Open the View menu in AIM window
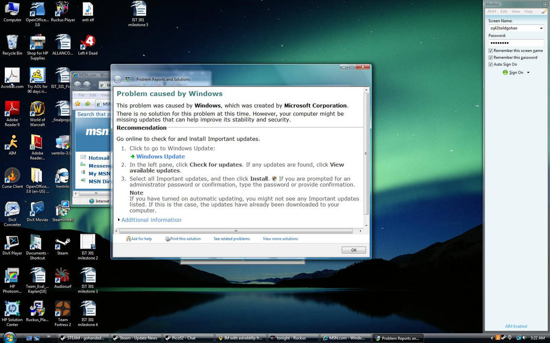This screenshot has width=550, height=343. tap(515, 12)
